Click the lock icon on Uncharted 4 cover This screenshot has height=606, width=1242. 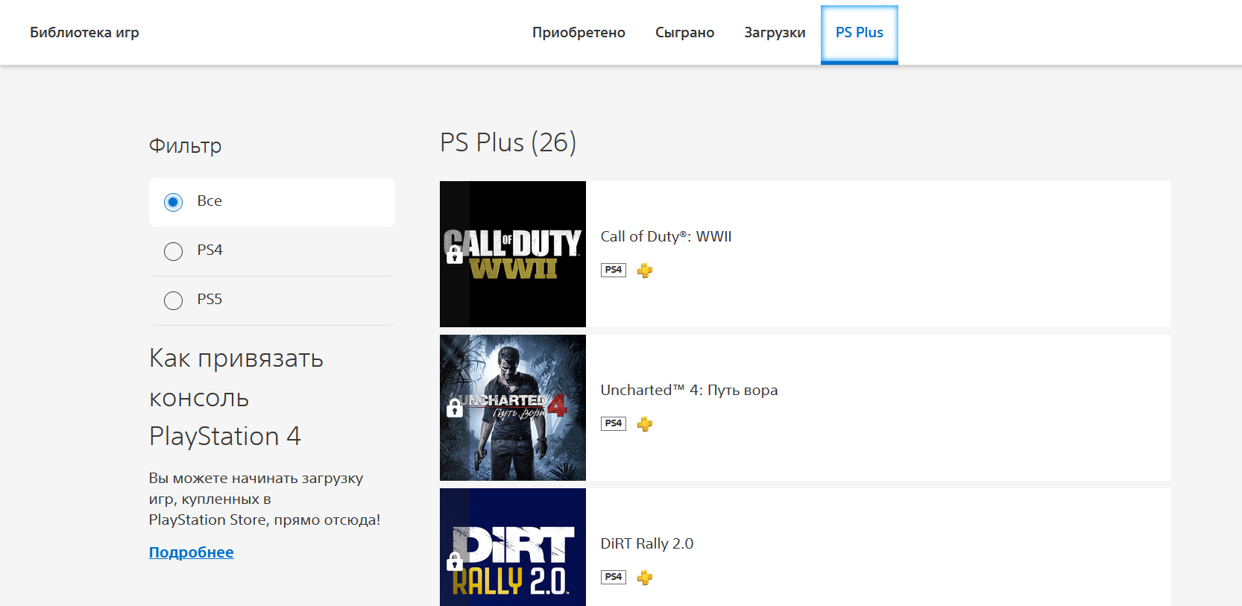click(455, 408)
